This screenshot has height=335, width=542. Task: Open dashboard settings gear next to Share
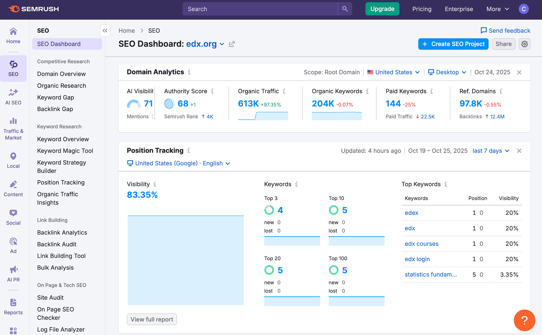pyautogui.click(x=524, y=44)
